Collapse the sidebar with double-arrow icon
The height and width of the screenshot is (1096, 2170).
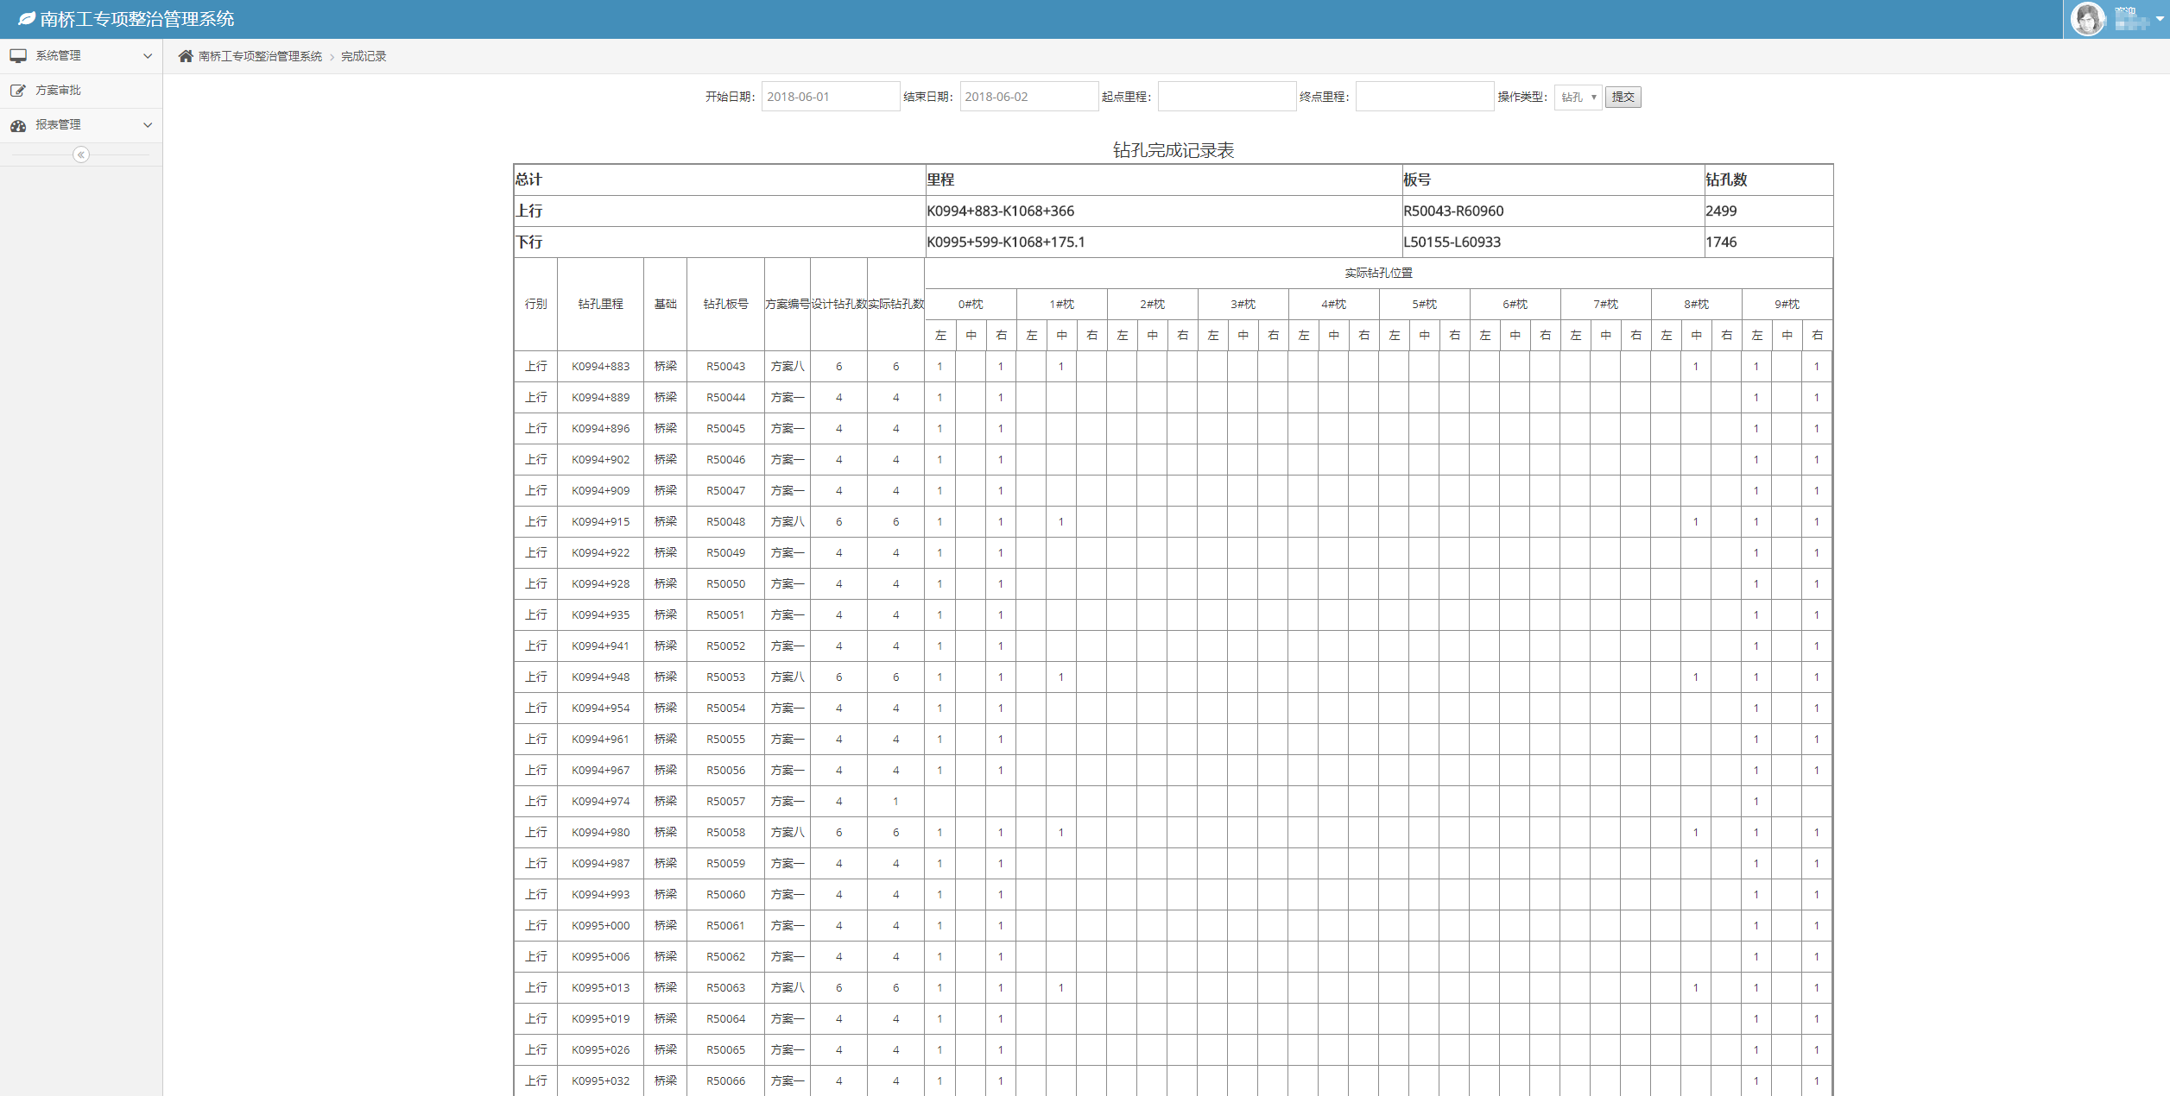click(81, 154)
